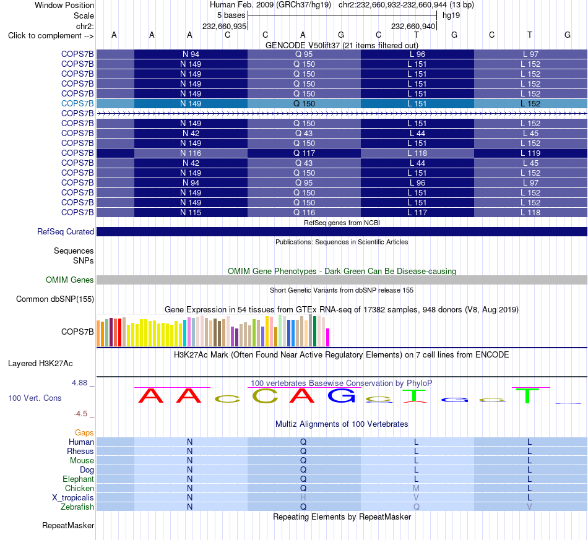The height and width of the screenshot is (540, 588).
Task: Click the Zebrafish species label
Action: pyautogui.click(x=77, y=507)
